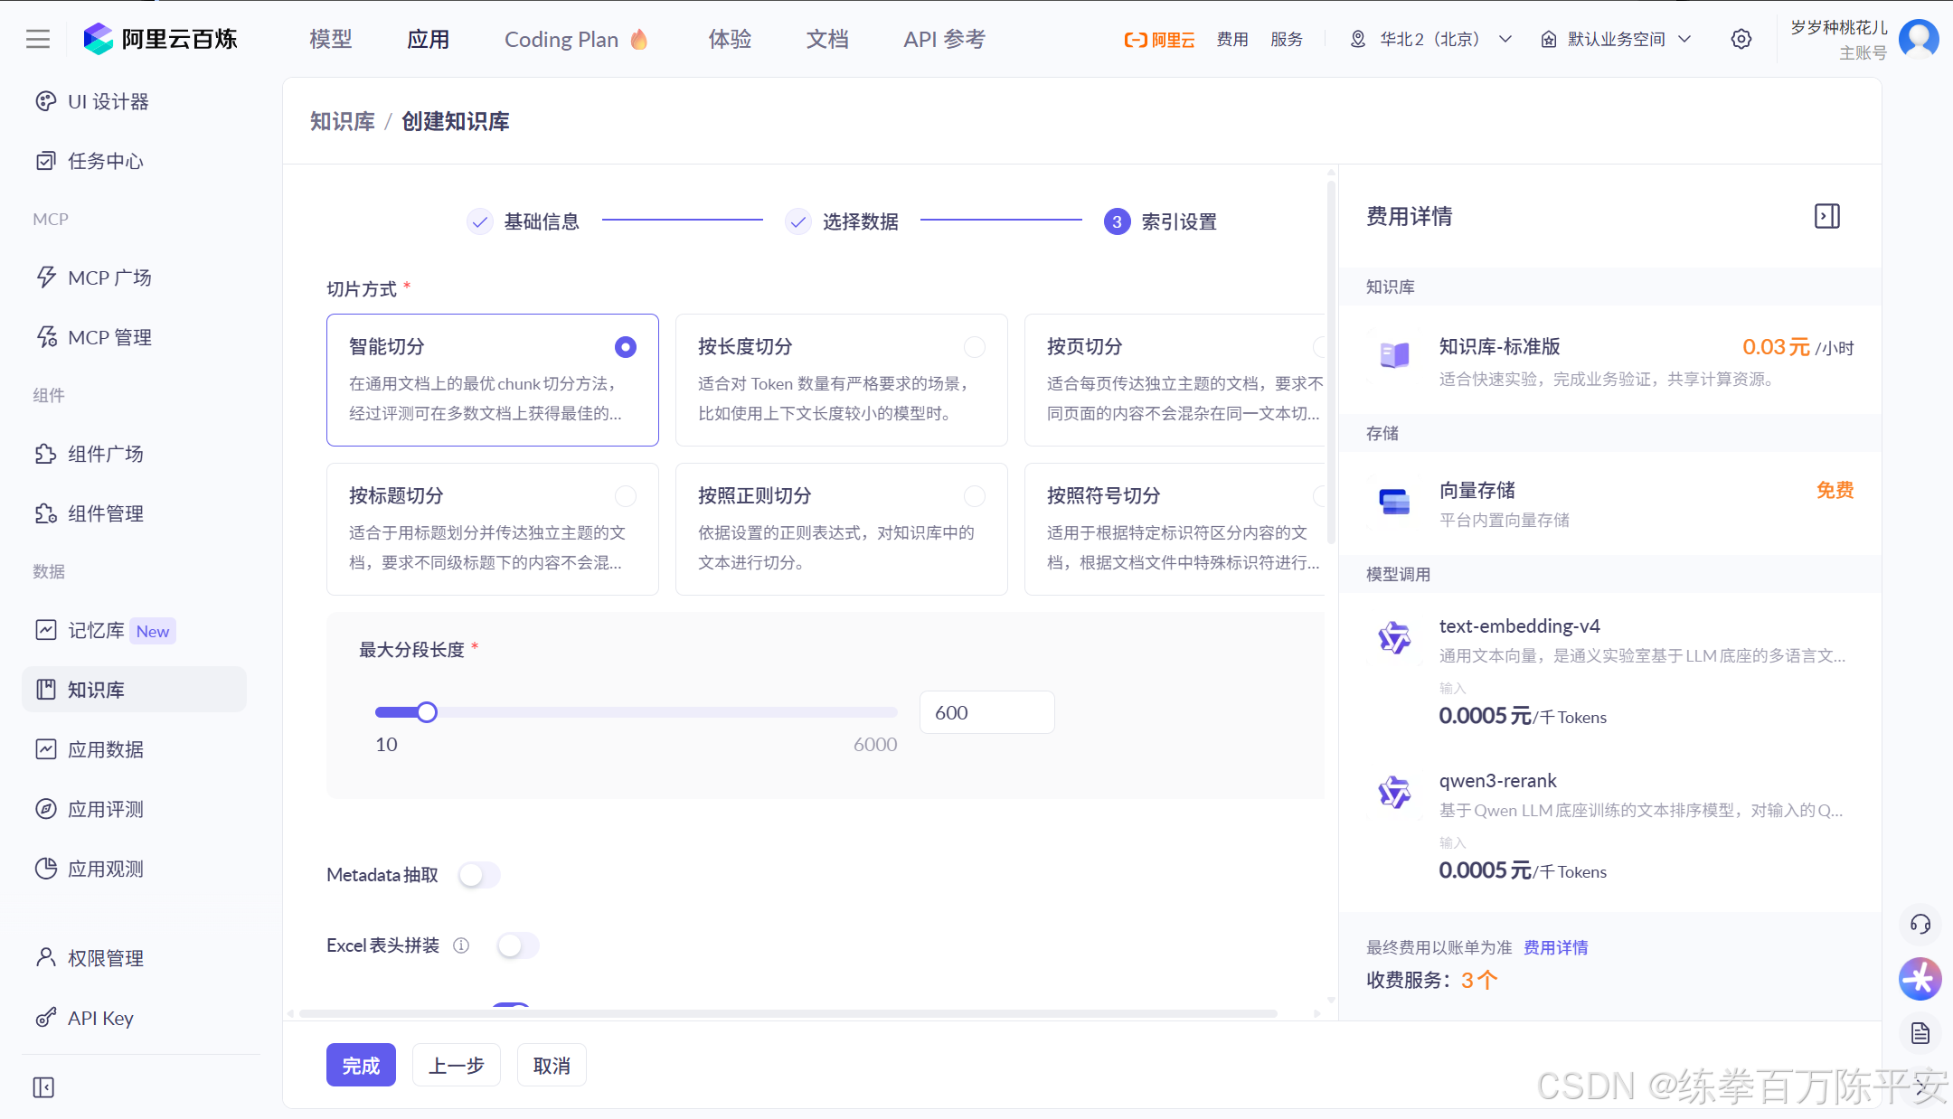The width and height of the screenshot is (1953, 1119).
Task: Click the max segment length slider handle
Action: click(x=427, y=712)
